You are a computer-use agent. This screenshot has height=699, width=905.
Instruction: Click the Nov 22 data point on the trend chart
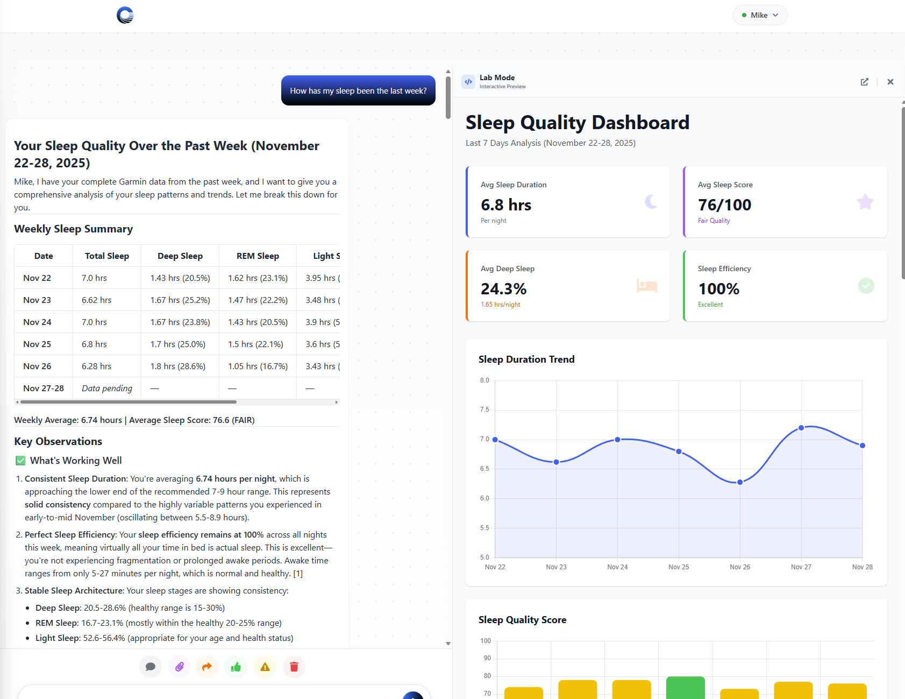point(495,440)
